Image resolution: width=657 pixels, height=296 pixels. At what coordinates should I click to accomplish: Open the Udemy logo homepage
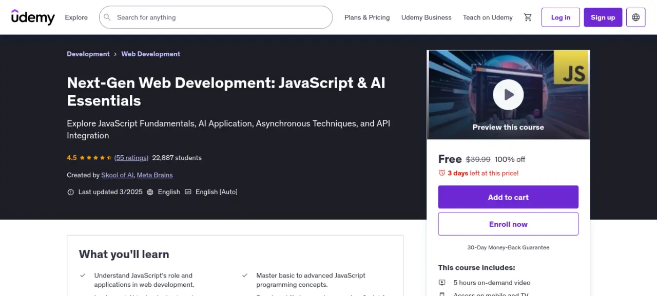[33, 17]
